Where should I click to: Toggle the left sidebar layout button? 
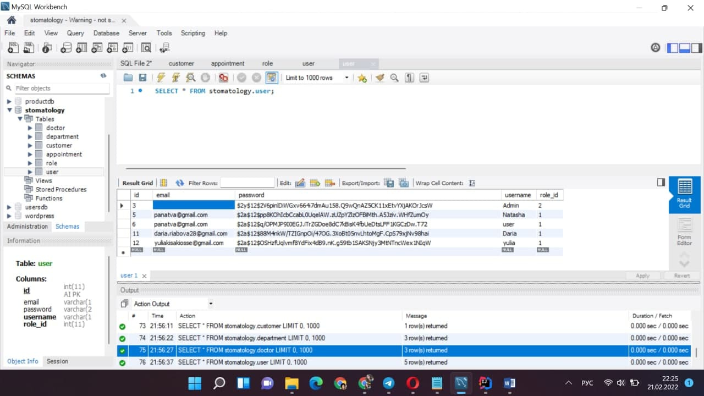pos(673,48)
